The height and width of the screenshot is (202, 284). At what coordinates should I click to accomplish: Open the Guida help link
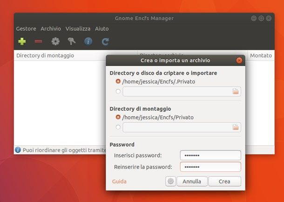(x=119, y=182)
